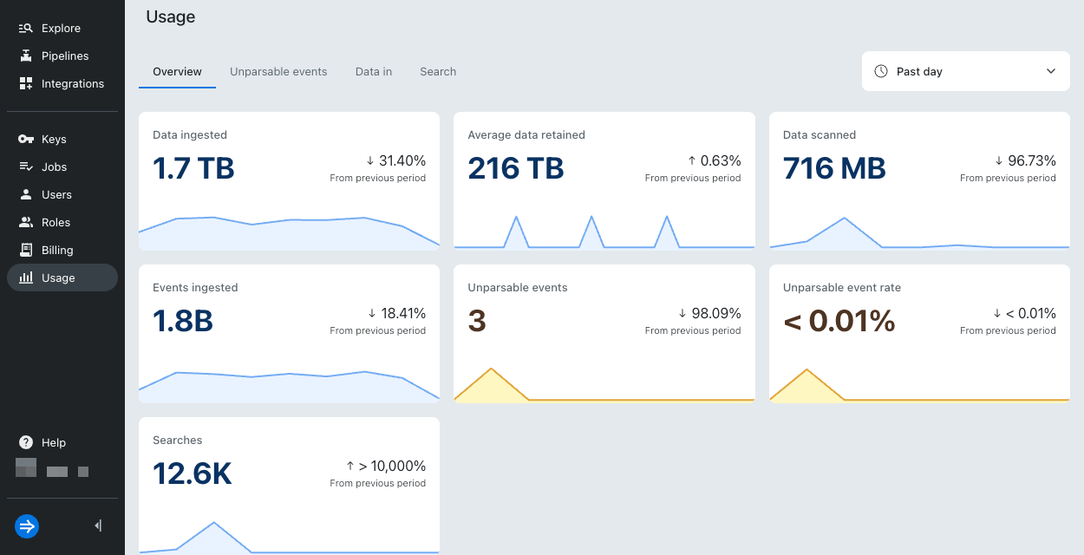Select the Search tab
The height and width of the screenshot is (555, 1084).
click(438, 71)
